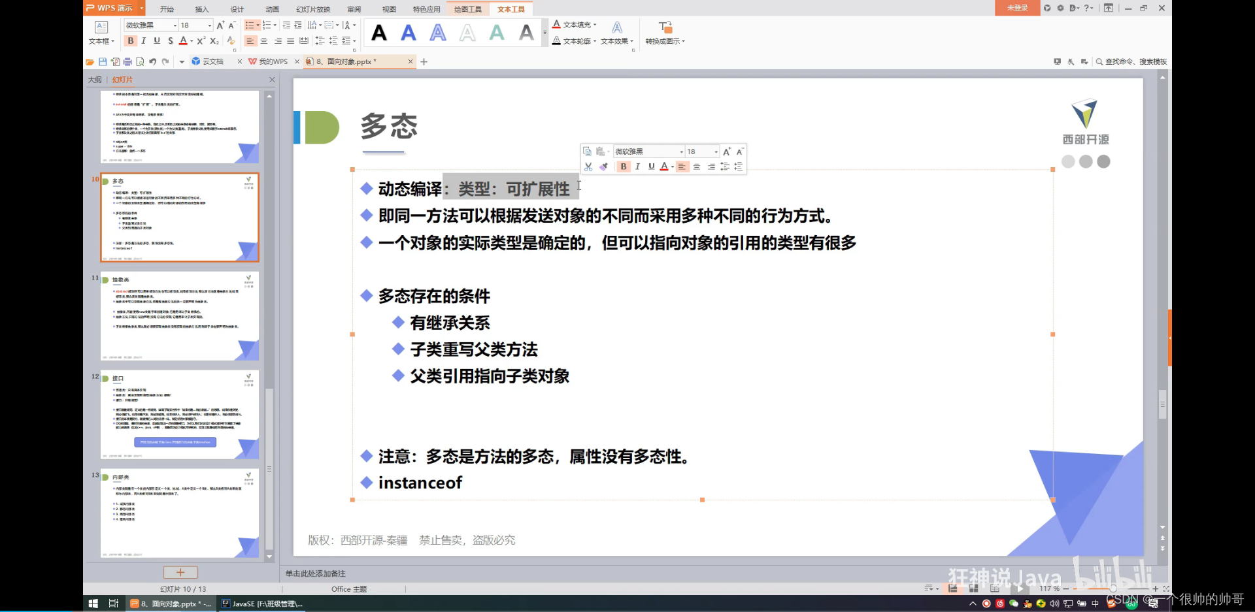Click the fit slide to window icon
The height and width of the screenshot is (612, 1255).
click(1166, 588)
